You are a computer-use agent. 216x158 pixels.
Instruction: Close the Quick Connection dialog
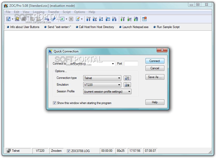pyautogui.click(x=162, y=50)
